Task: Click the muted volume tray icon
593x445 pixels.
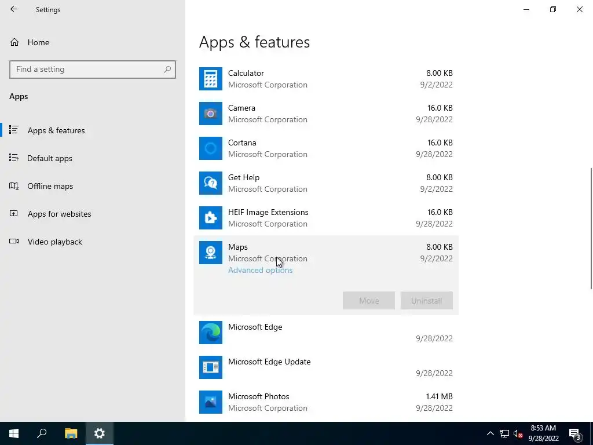Action: point(518,433)
